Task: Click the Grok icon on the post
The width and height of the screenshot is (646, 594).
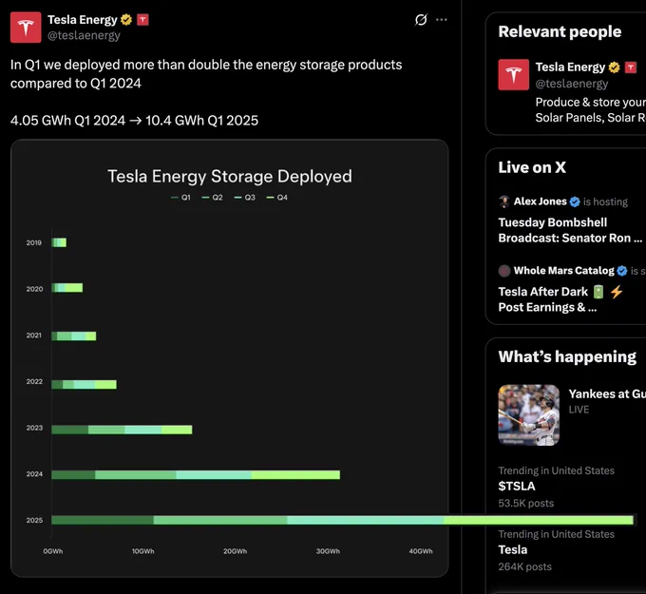Action: click(421, 19)
